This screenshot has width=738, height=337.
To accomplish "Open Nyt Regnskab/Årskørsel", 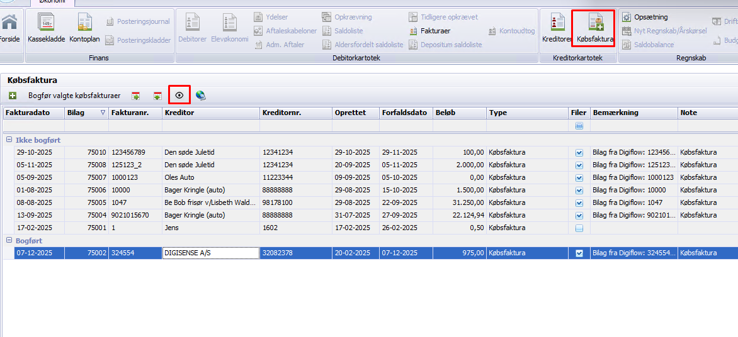I will pos(664,31).
